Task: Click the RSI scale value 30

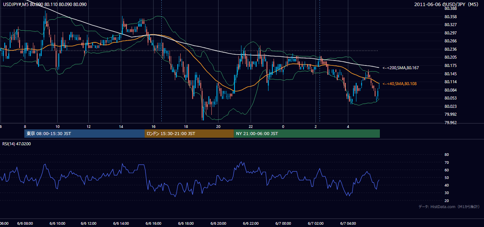Action: tap(447, 193)
